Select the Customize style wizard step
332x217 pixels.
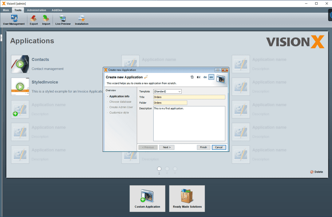(x=119, y=112)
